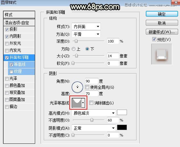Image resolution: width=180 pixels, height=147 pixels.
Task: Open the white highlight color swatch
Action: [122, 112]
